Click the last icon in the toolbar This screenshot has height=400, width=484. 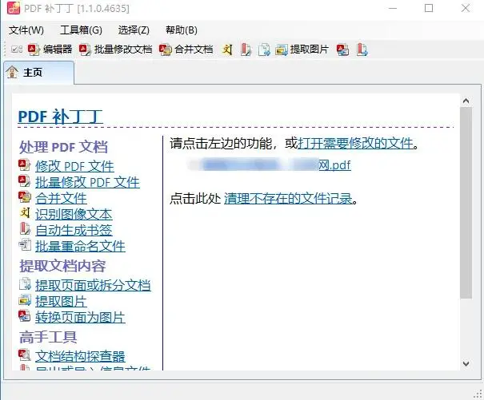362,50
